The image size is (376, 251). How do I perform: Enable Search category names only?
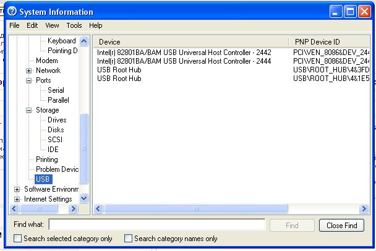129,239
